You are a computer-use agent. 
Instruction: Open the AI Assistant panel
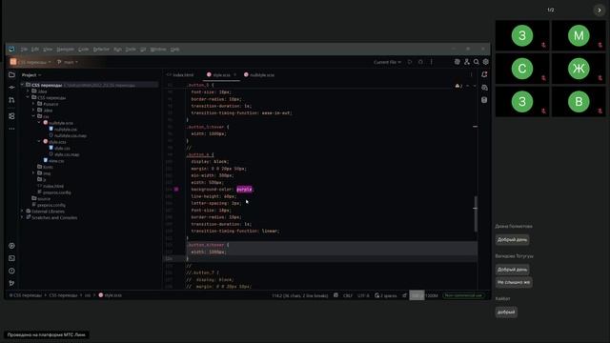(484, 88)
